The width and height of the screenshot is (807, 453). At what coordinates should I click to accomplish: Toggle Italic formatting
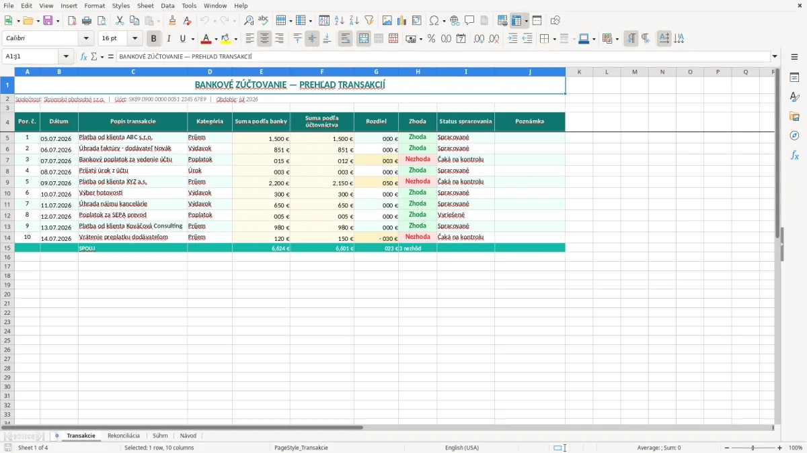tap(168, 39)
